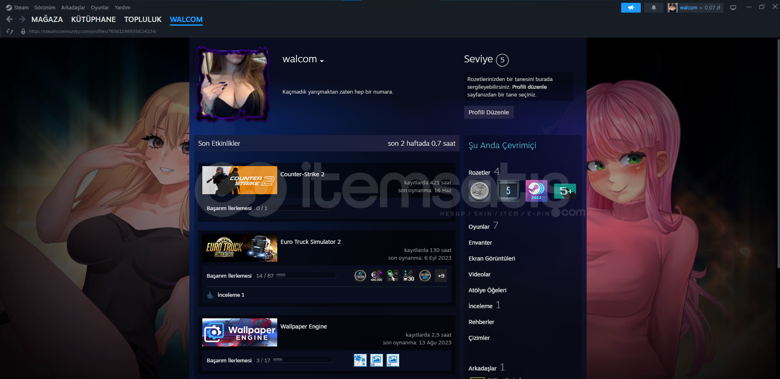Open the Atölye Öğeleri link
This screenshot has height=379, width=780.
(487, 290)
